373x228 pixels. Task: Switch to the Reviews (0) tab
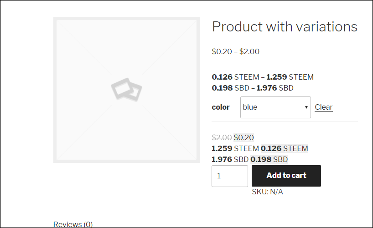(x=73, y=224)
